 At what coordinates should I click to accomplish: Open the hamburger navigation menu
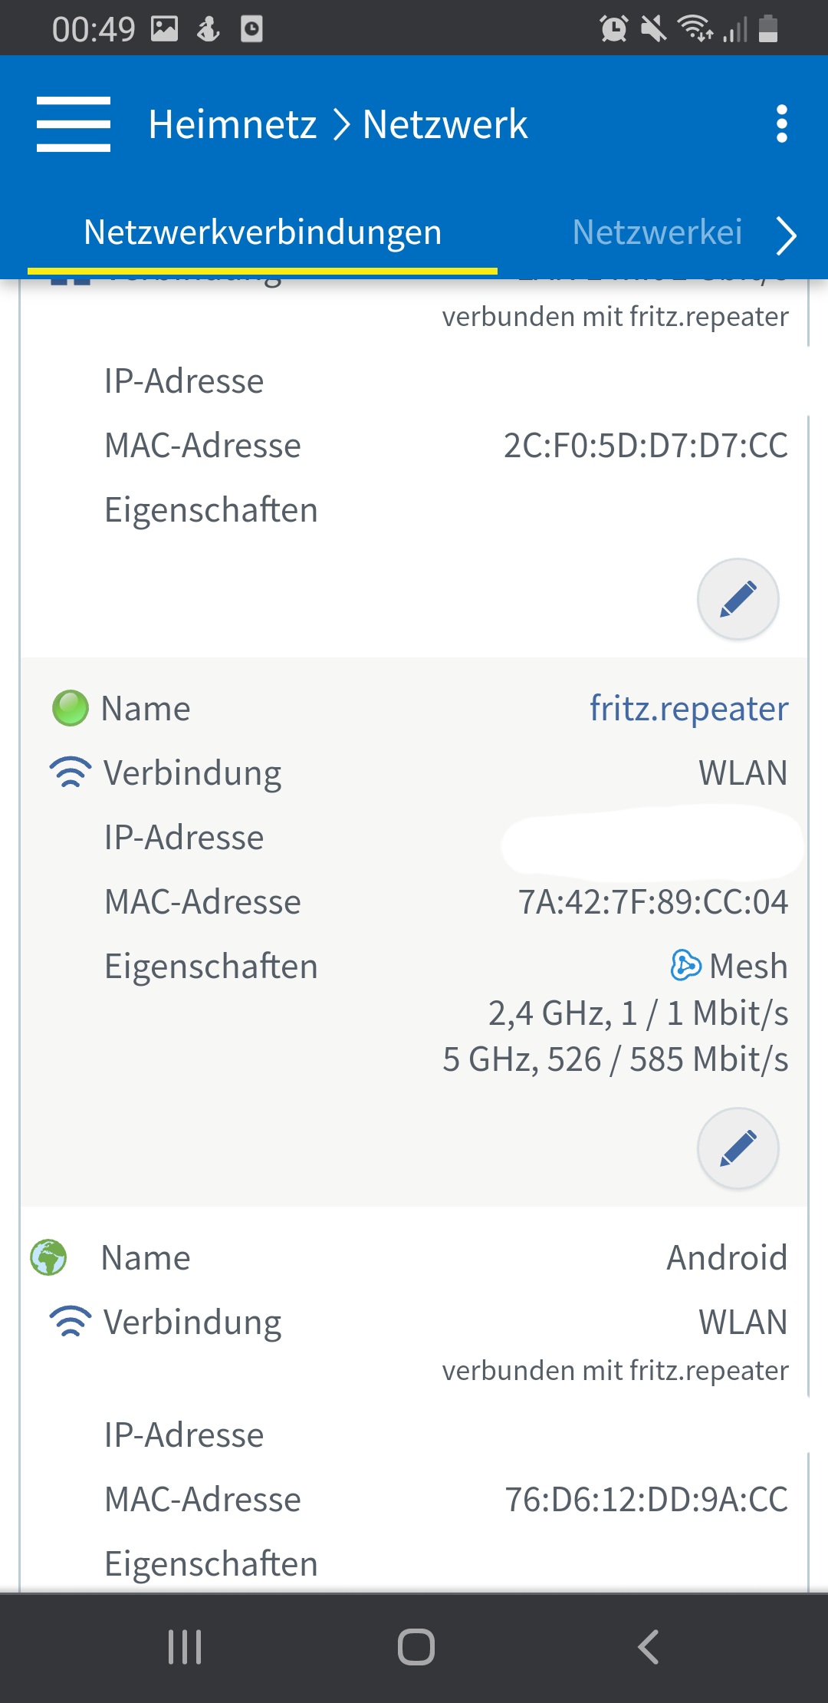click(74, 124)
